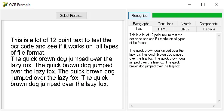This screenshot has height=111, width=224.
Task: Open the Regions tab
Action: tap(209, 29)
